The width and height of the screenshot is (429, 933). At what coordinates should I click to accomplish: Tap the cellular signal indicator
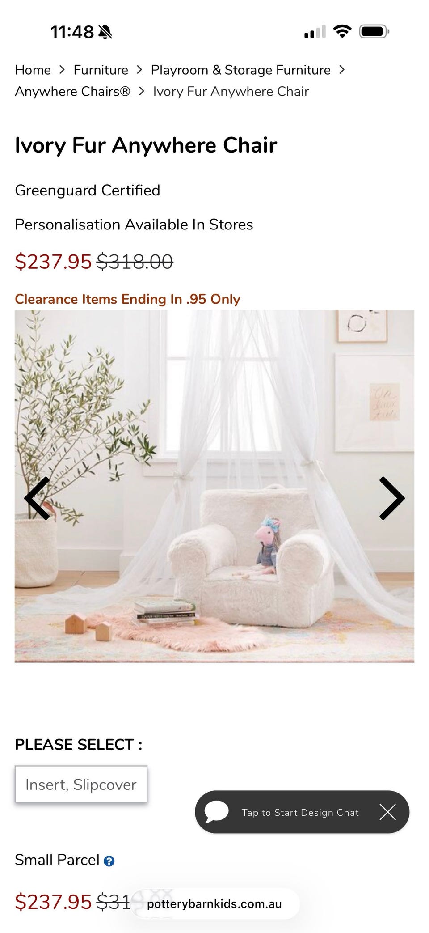tap(315, 32)
